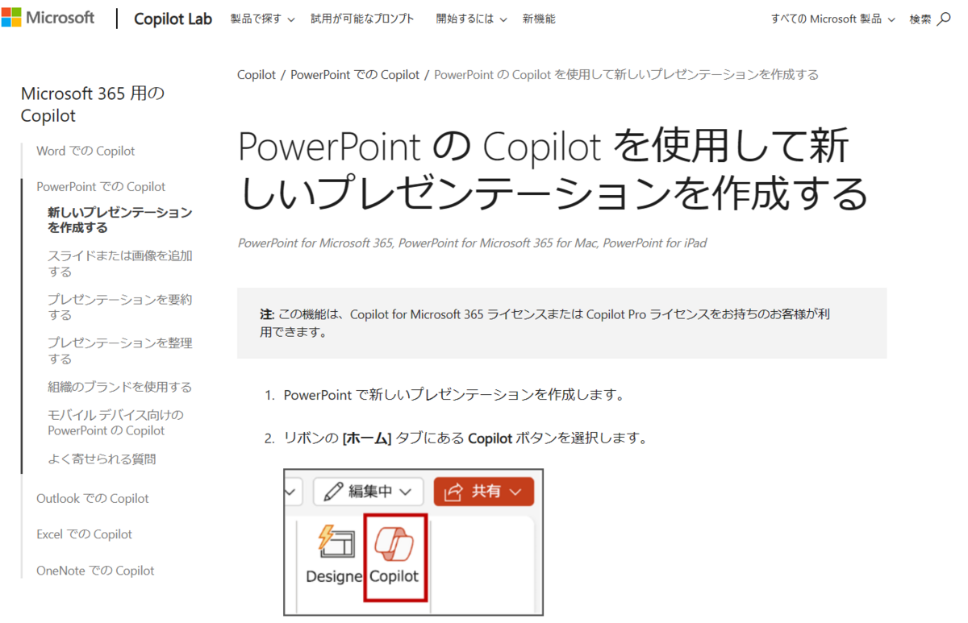Go to Copilot breadcrumb link
This screenshot has width=968, height=623.
point(257,75)
